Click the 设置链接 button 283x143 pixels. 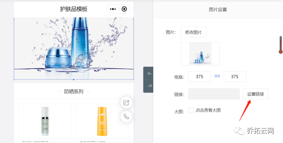[x=255, y=94]
